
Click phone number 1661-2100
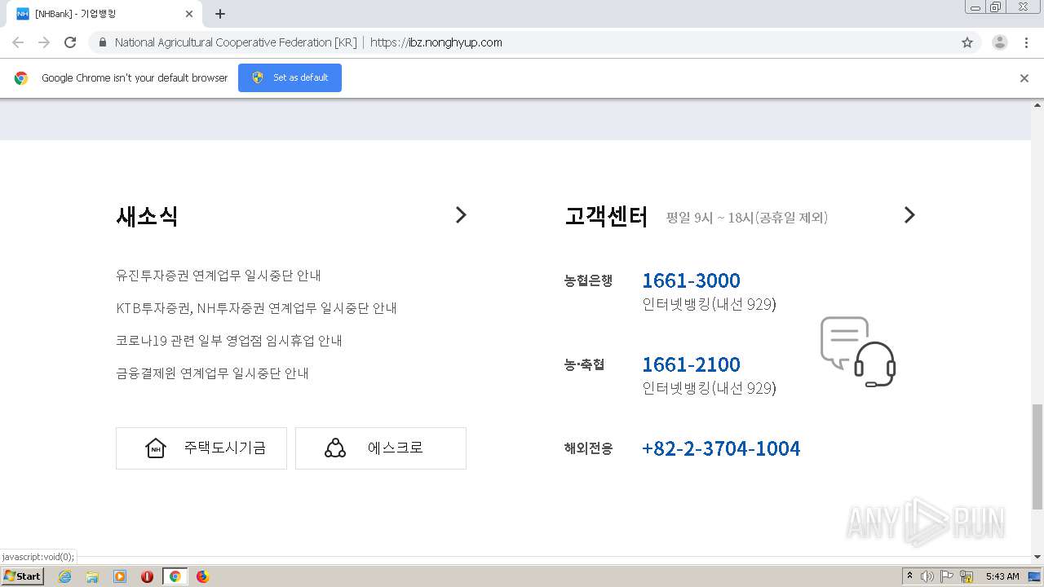(x=691, y=364)
